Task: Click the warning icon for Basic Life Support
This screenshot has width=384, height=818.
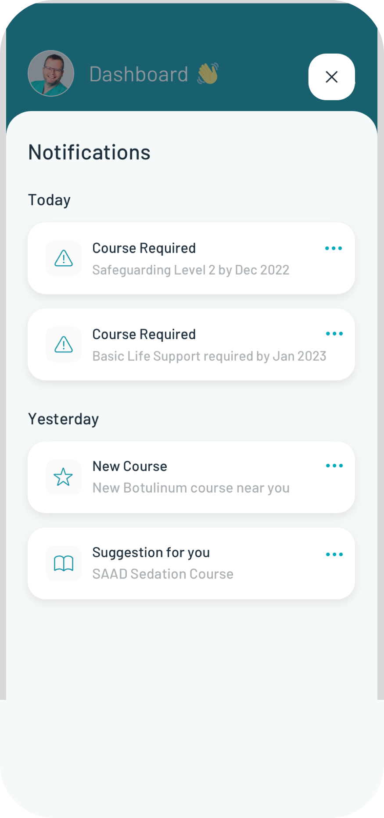Action: pyautogui.click(x=64, y=344)
